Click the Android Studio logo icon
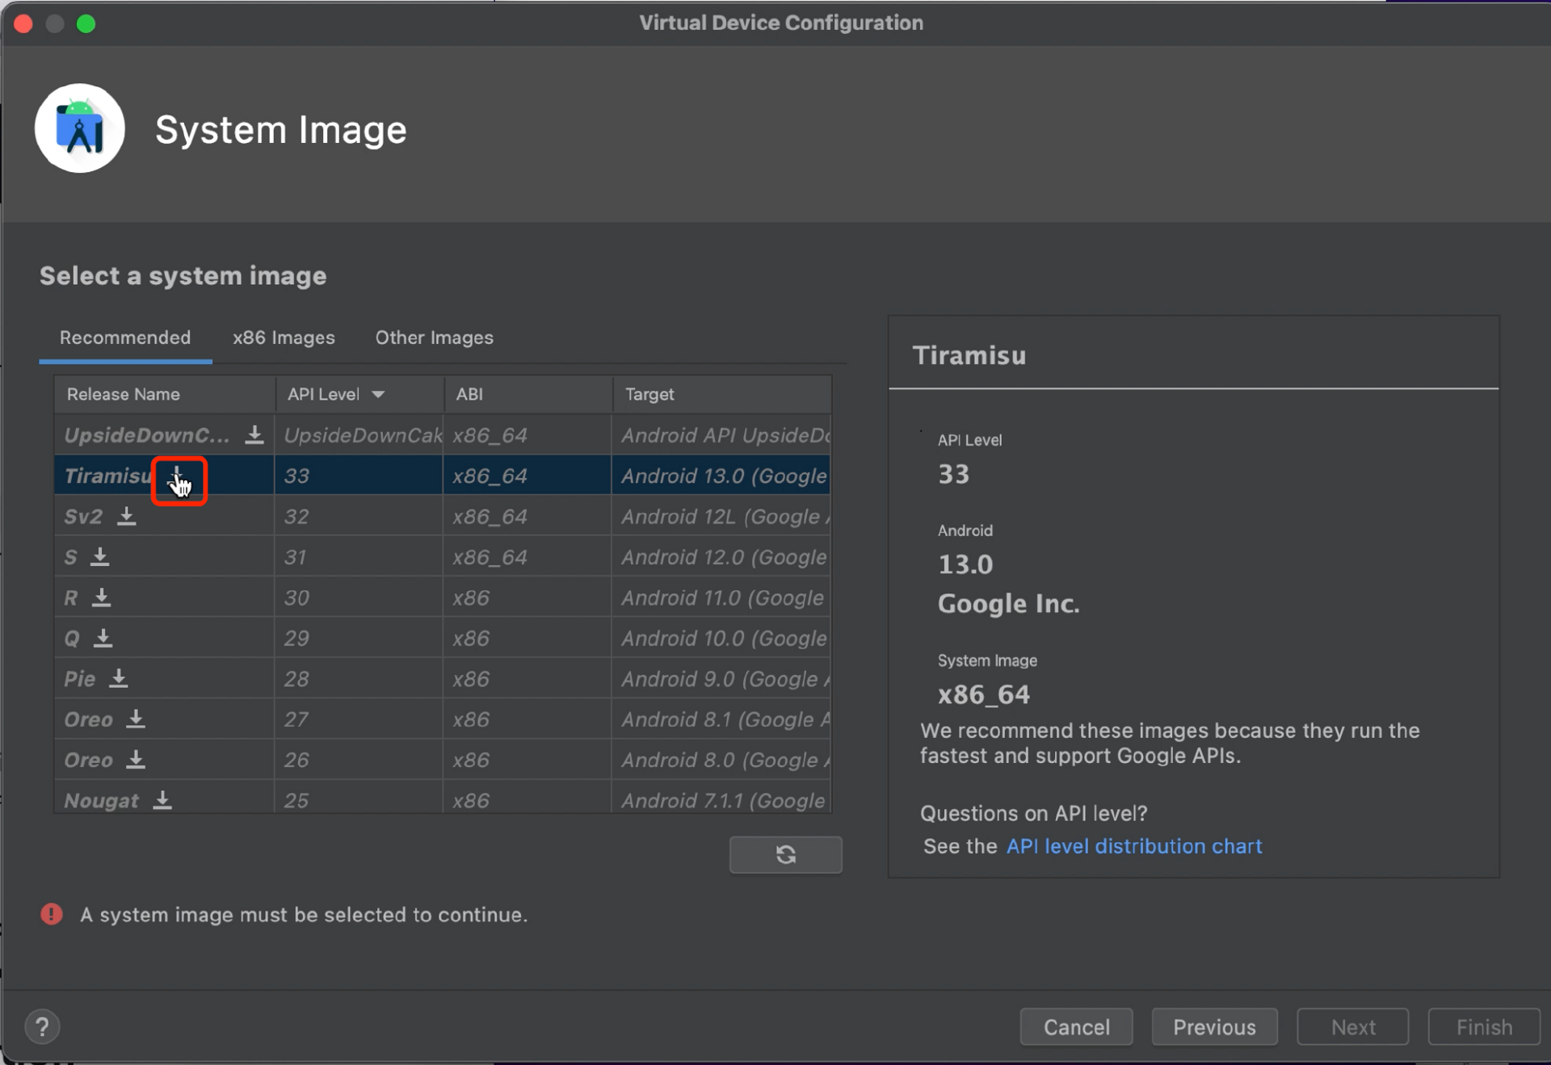Screen dimensions: 1551x1065 (79, 128)
